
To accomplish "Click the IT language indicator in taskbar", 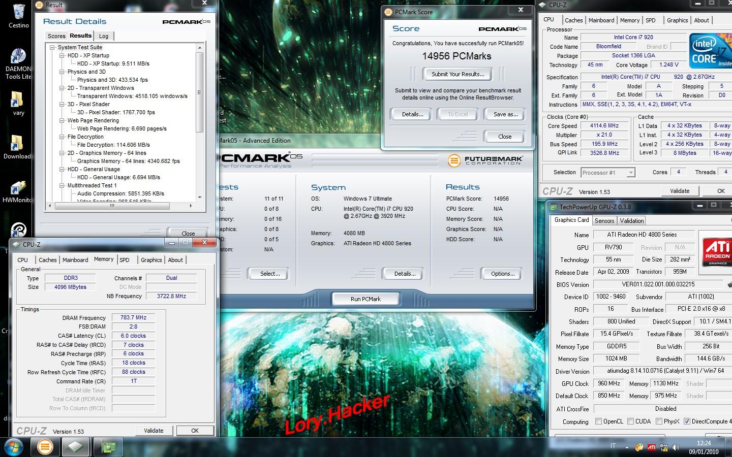I will click(613, 446).
